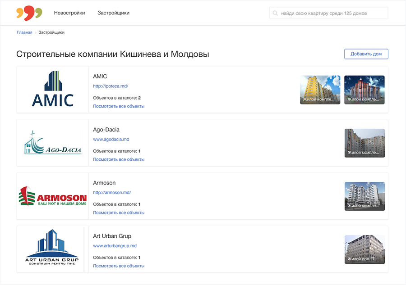406x285 pixels.
Task: Open AMIC's red building thumbnail
Action: pyautogui.click(x=364, y=90)
